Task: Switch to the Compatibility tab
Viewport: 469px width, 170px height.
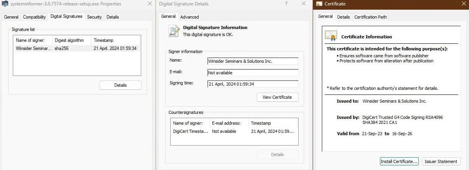Action: click(x=34, y=17)
